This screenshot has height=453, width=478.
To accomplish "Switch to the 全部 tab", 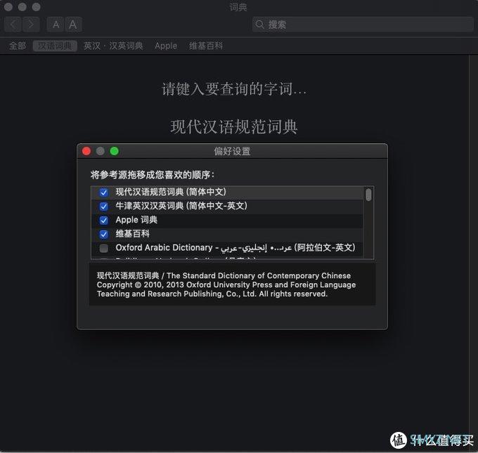I will pos(18,46).
